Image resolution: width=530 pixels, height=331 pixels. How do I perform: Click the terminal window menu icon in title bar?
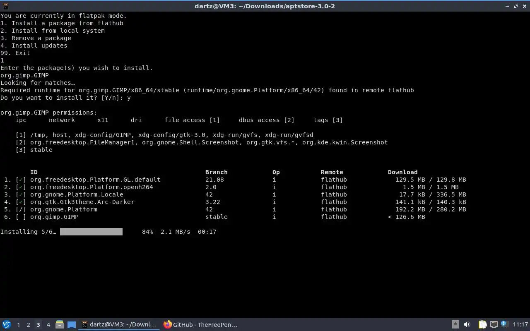click(x=5, y=6)
